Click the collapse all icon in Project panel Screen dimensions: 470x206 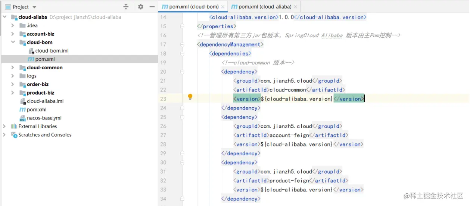pyautogui.click(x=126, y=7)
